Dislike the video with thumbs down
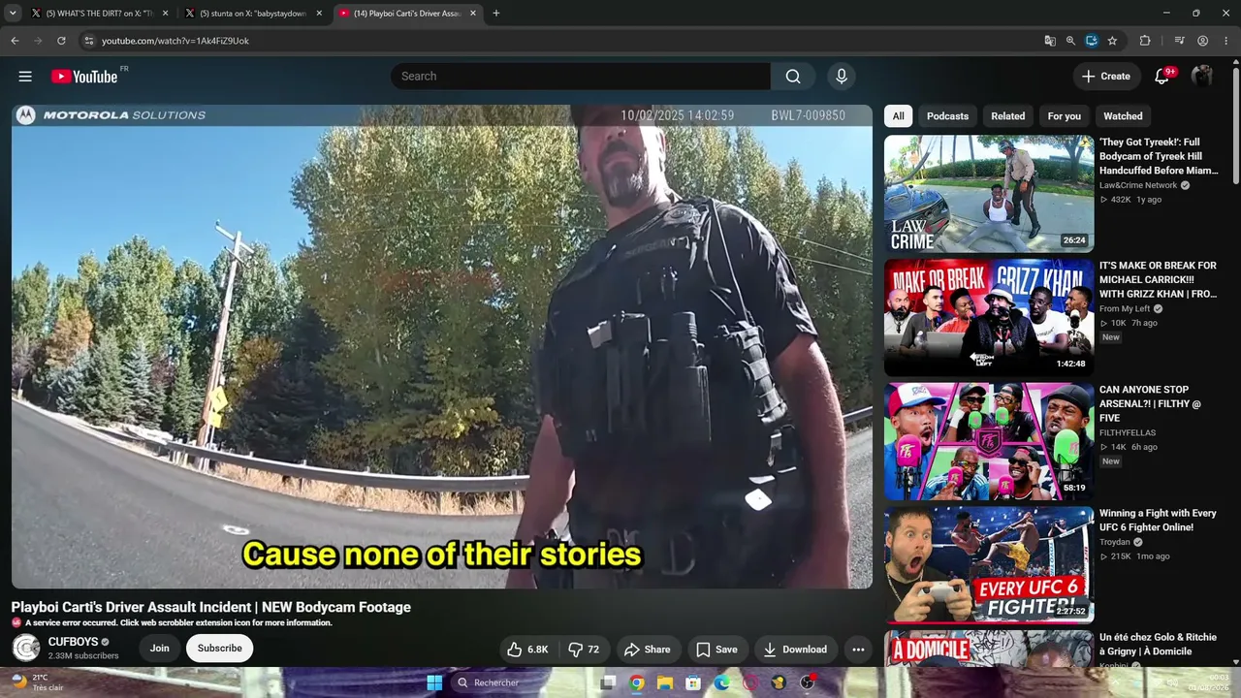 (x=584, y=650)
